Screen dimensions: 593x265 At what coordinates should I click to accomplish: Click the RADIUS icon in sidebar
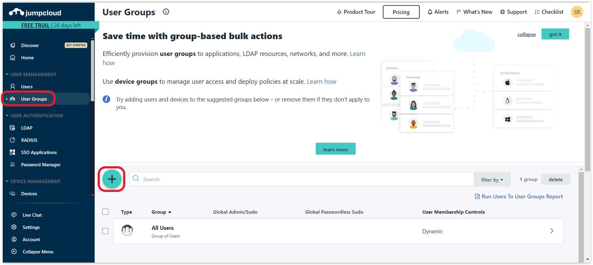tap(13, 140)
